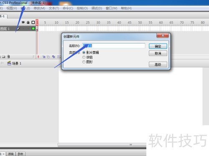Toggle show all layers as outlines square icon
Screen dimensions: 209x156
click(33, 22)
